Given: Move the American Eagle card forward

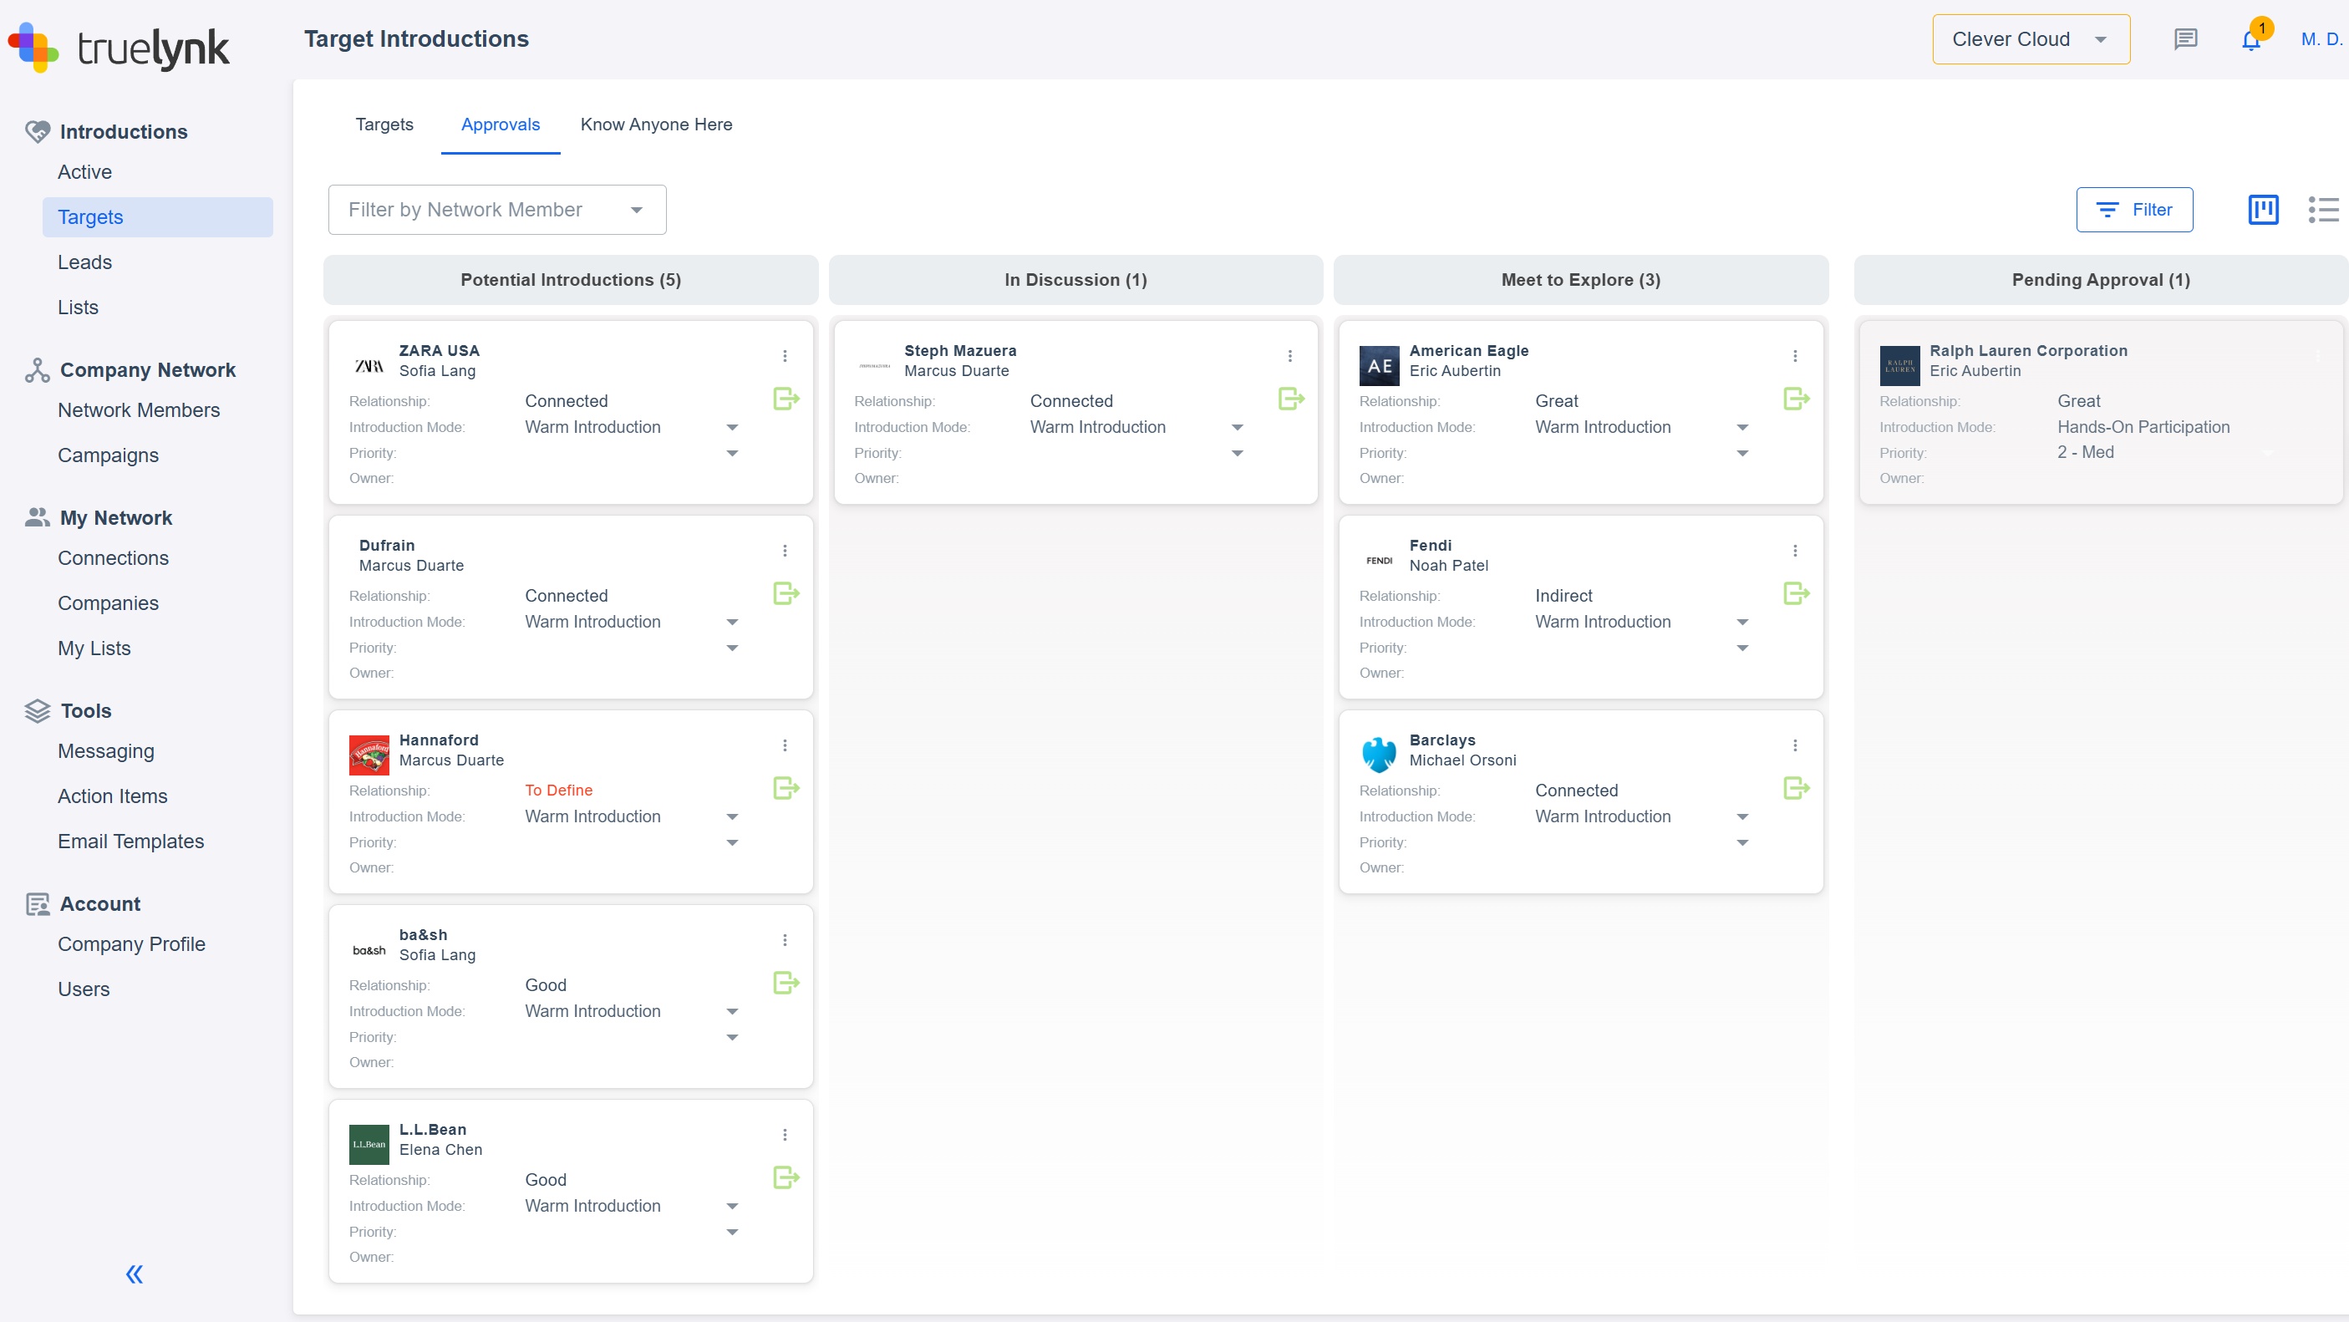Looking at the screenshot, I should pyautogui.click(x=1797, y=399).
